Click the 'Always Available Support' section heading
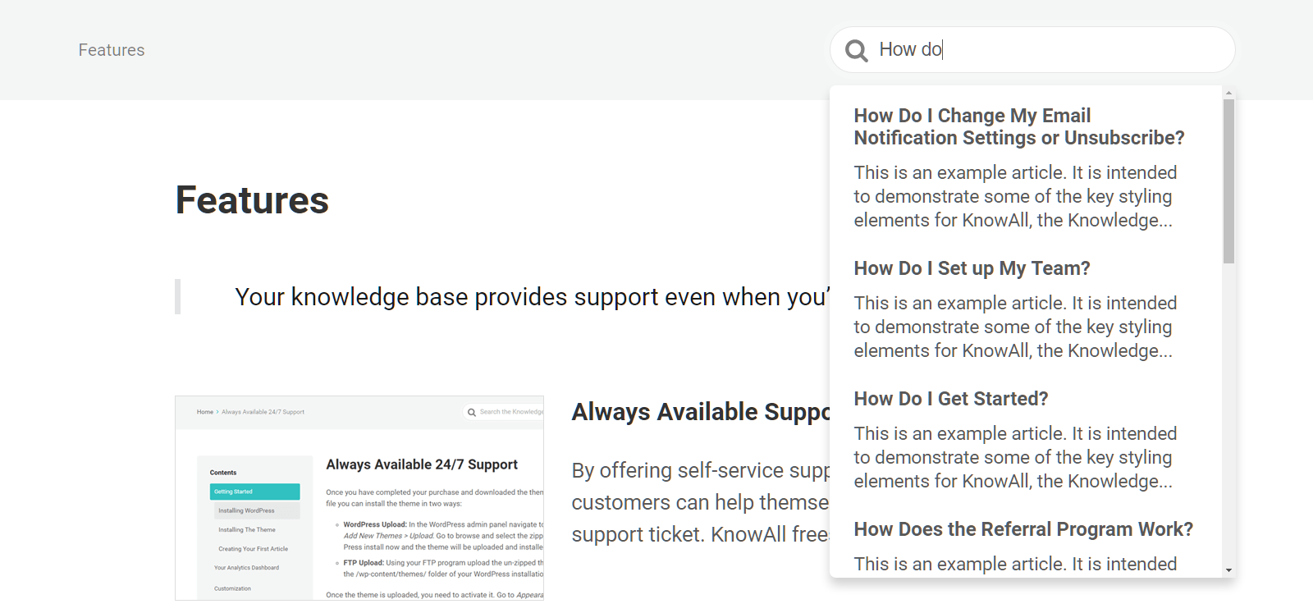1313x613 pixels. pyautogui.click(x=701, y=412)
